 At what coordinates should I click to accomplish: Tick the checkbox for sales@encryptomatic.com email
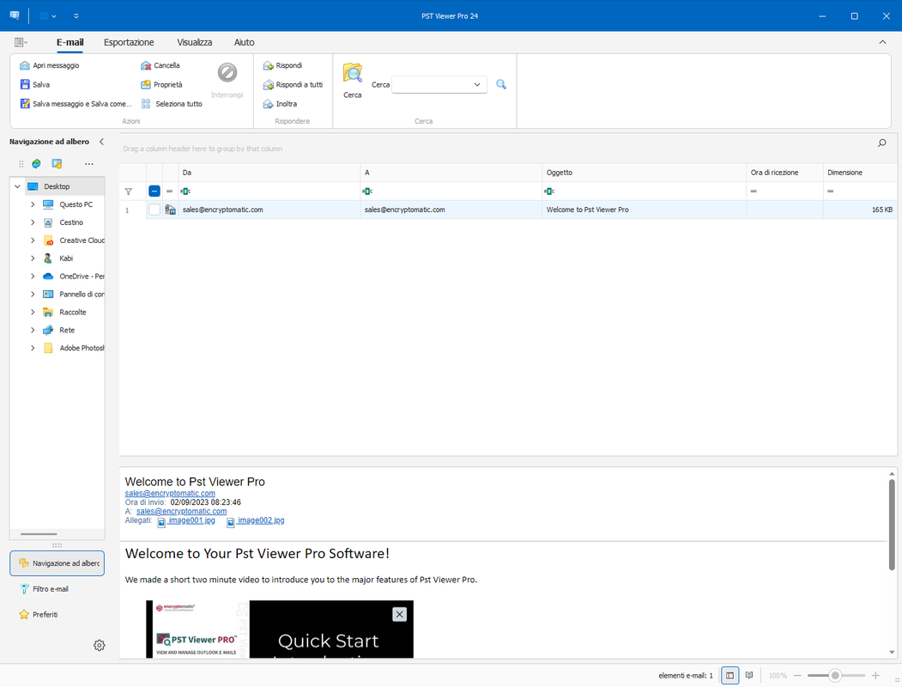[x=154, y=210]
